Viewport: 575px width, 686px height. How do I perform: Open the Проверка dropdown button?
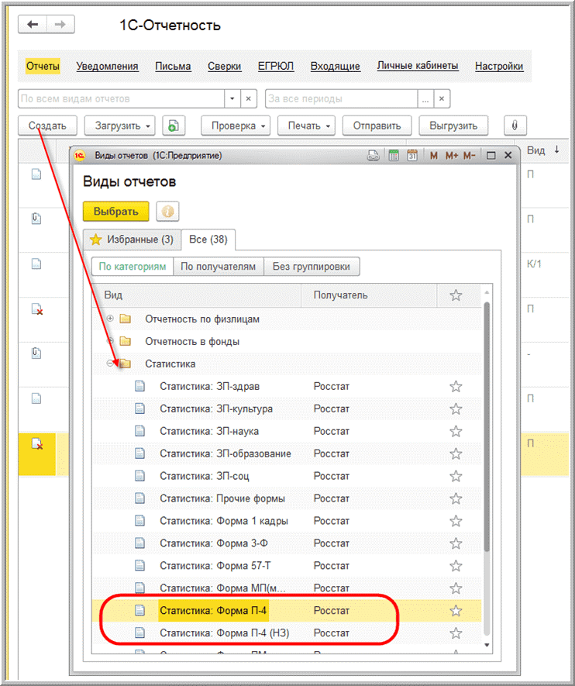tap(239, 126)
